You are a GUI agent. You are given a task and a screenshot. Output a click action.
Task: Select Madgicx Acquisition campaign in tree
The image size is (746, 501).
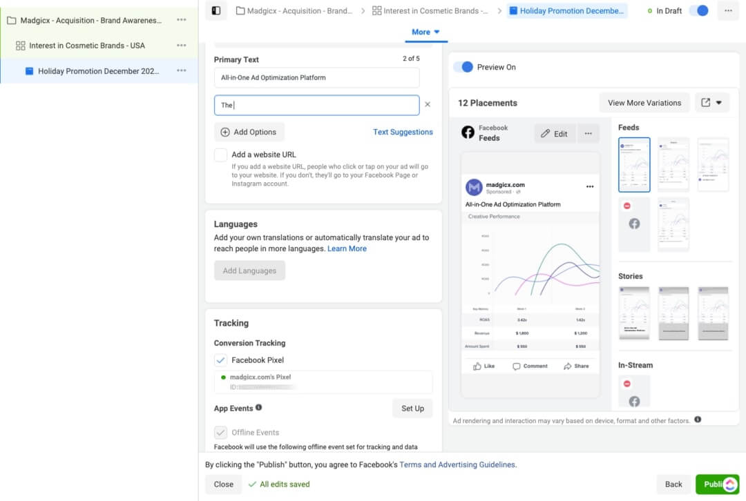[90, 20]
